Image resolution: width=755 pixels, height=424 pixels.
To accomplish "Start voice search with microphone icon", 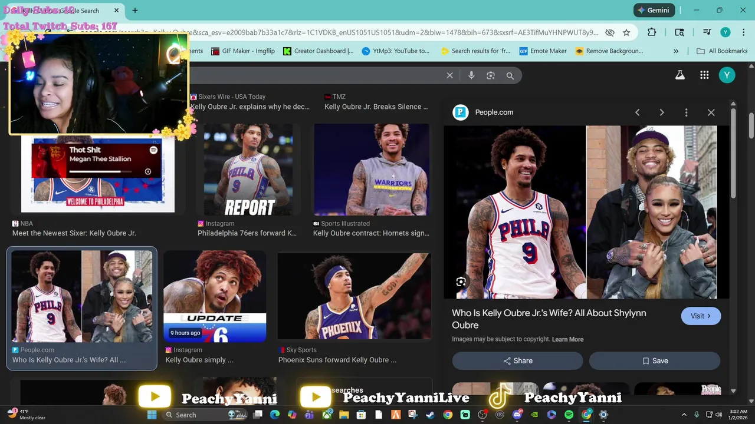I will (471, 75).
